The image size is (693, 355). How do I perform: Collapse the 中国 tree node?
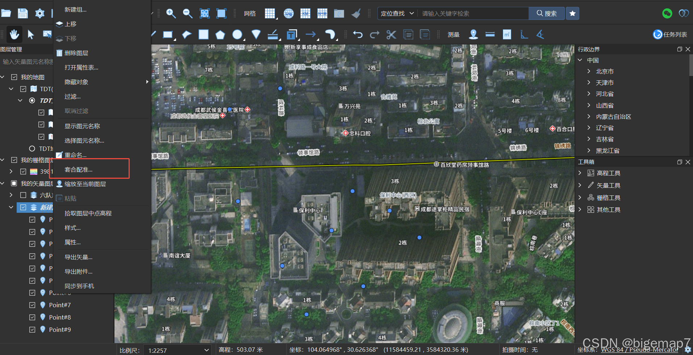tap(580, 60)
